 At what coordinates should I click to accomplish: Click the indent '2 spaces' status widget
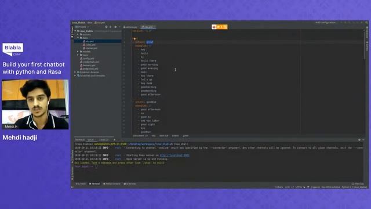[x=315, y=187]
